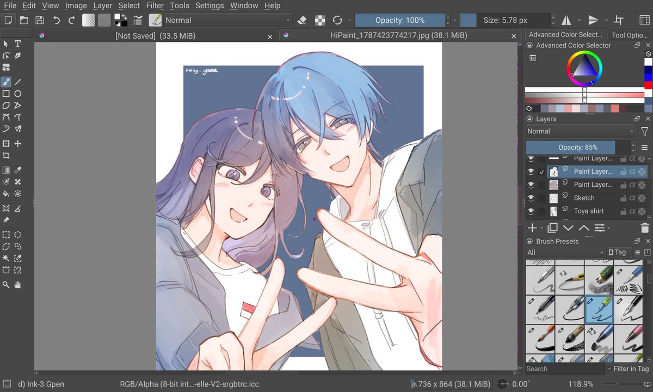Select the Fill bucket tool
The height and width of the screenshot is (392, 653).
pos(6,194)
